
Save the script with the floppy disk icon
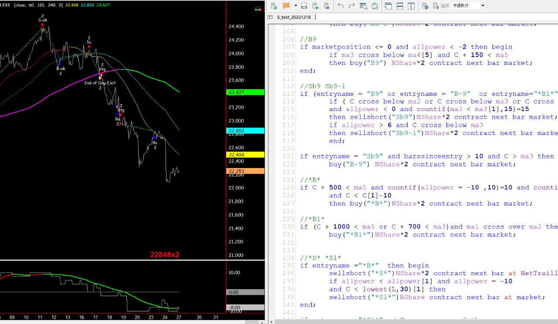point(304,6)
